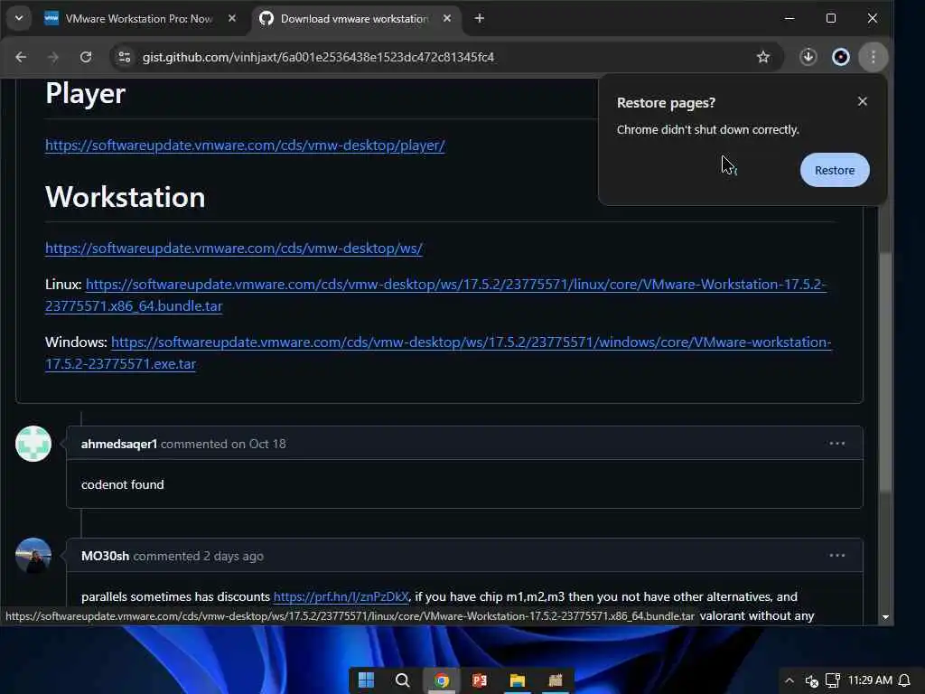Open options menu for MO30sh comment

pos(837,556)
